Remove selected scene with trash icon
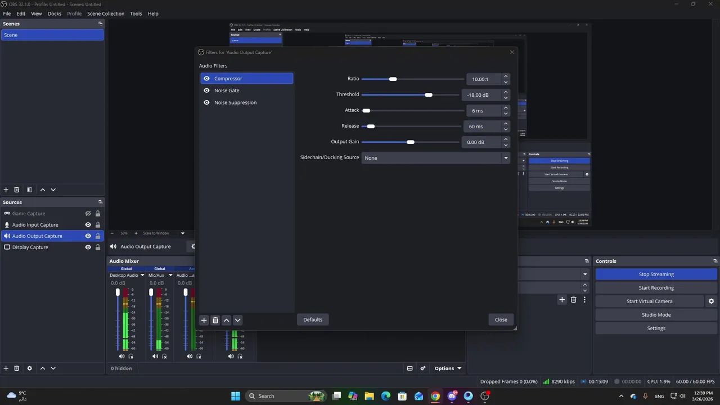This screenshot has height=405, width=720. (17, 190)
